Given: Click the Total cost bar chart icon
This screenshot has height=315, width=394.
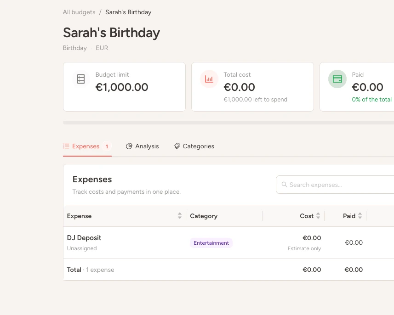Looking at the screenshot, I should point(209,79).
